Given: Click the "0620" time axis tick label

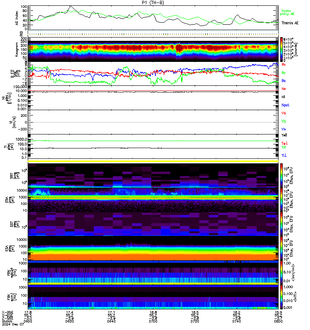Looking at the screenshot, I should point(69,321).
